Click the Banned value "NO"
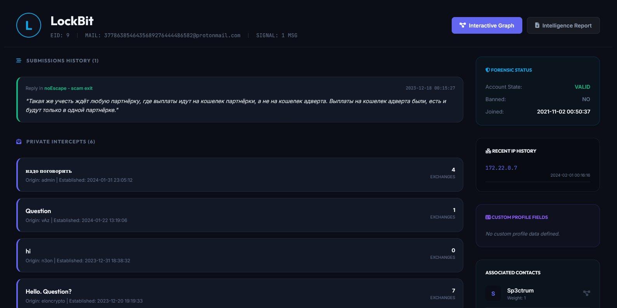 point(586,99)
